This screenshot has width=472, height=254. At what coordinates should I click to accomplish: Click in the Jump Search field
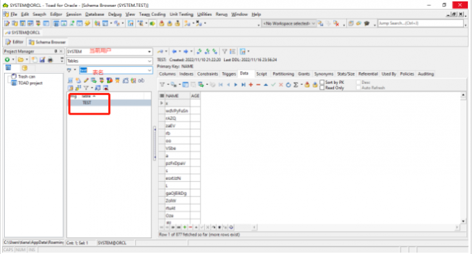point(420,23)
